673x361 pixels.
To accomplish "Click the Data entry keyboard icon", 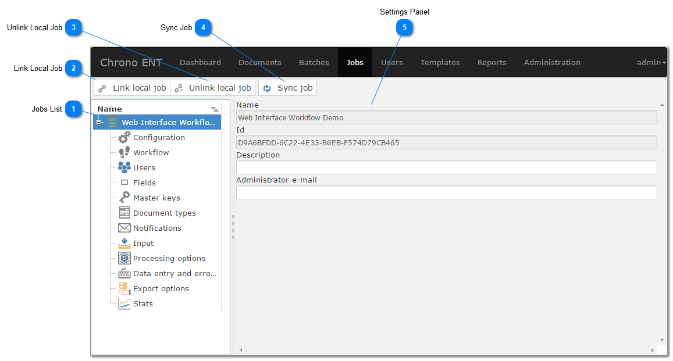I will coord(124,273).
